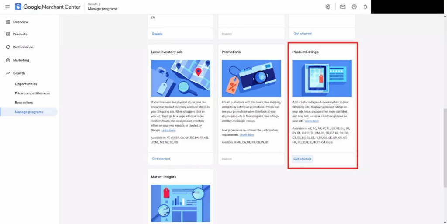447x224 pixels.
Task: Open Marketing in the sidebar
Action: [x=21, y=60]
